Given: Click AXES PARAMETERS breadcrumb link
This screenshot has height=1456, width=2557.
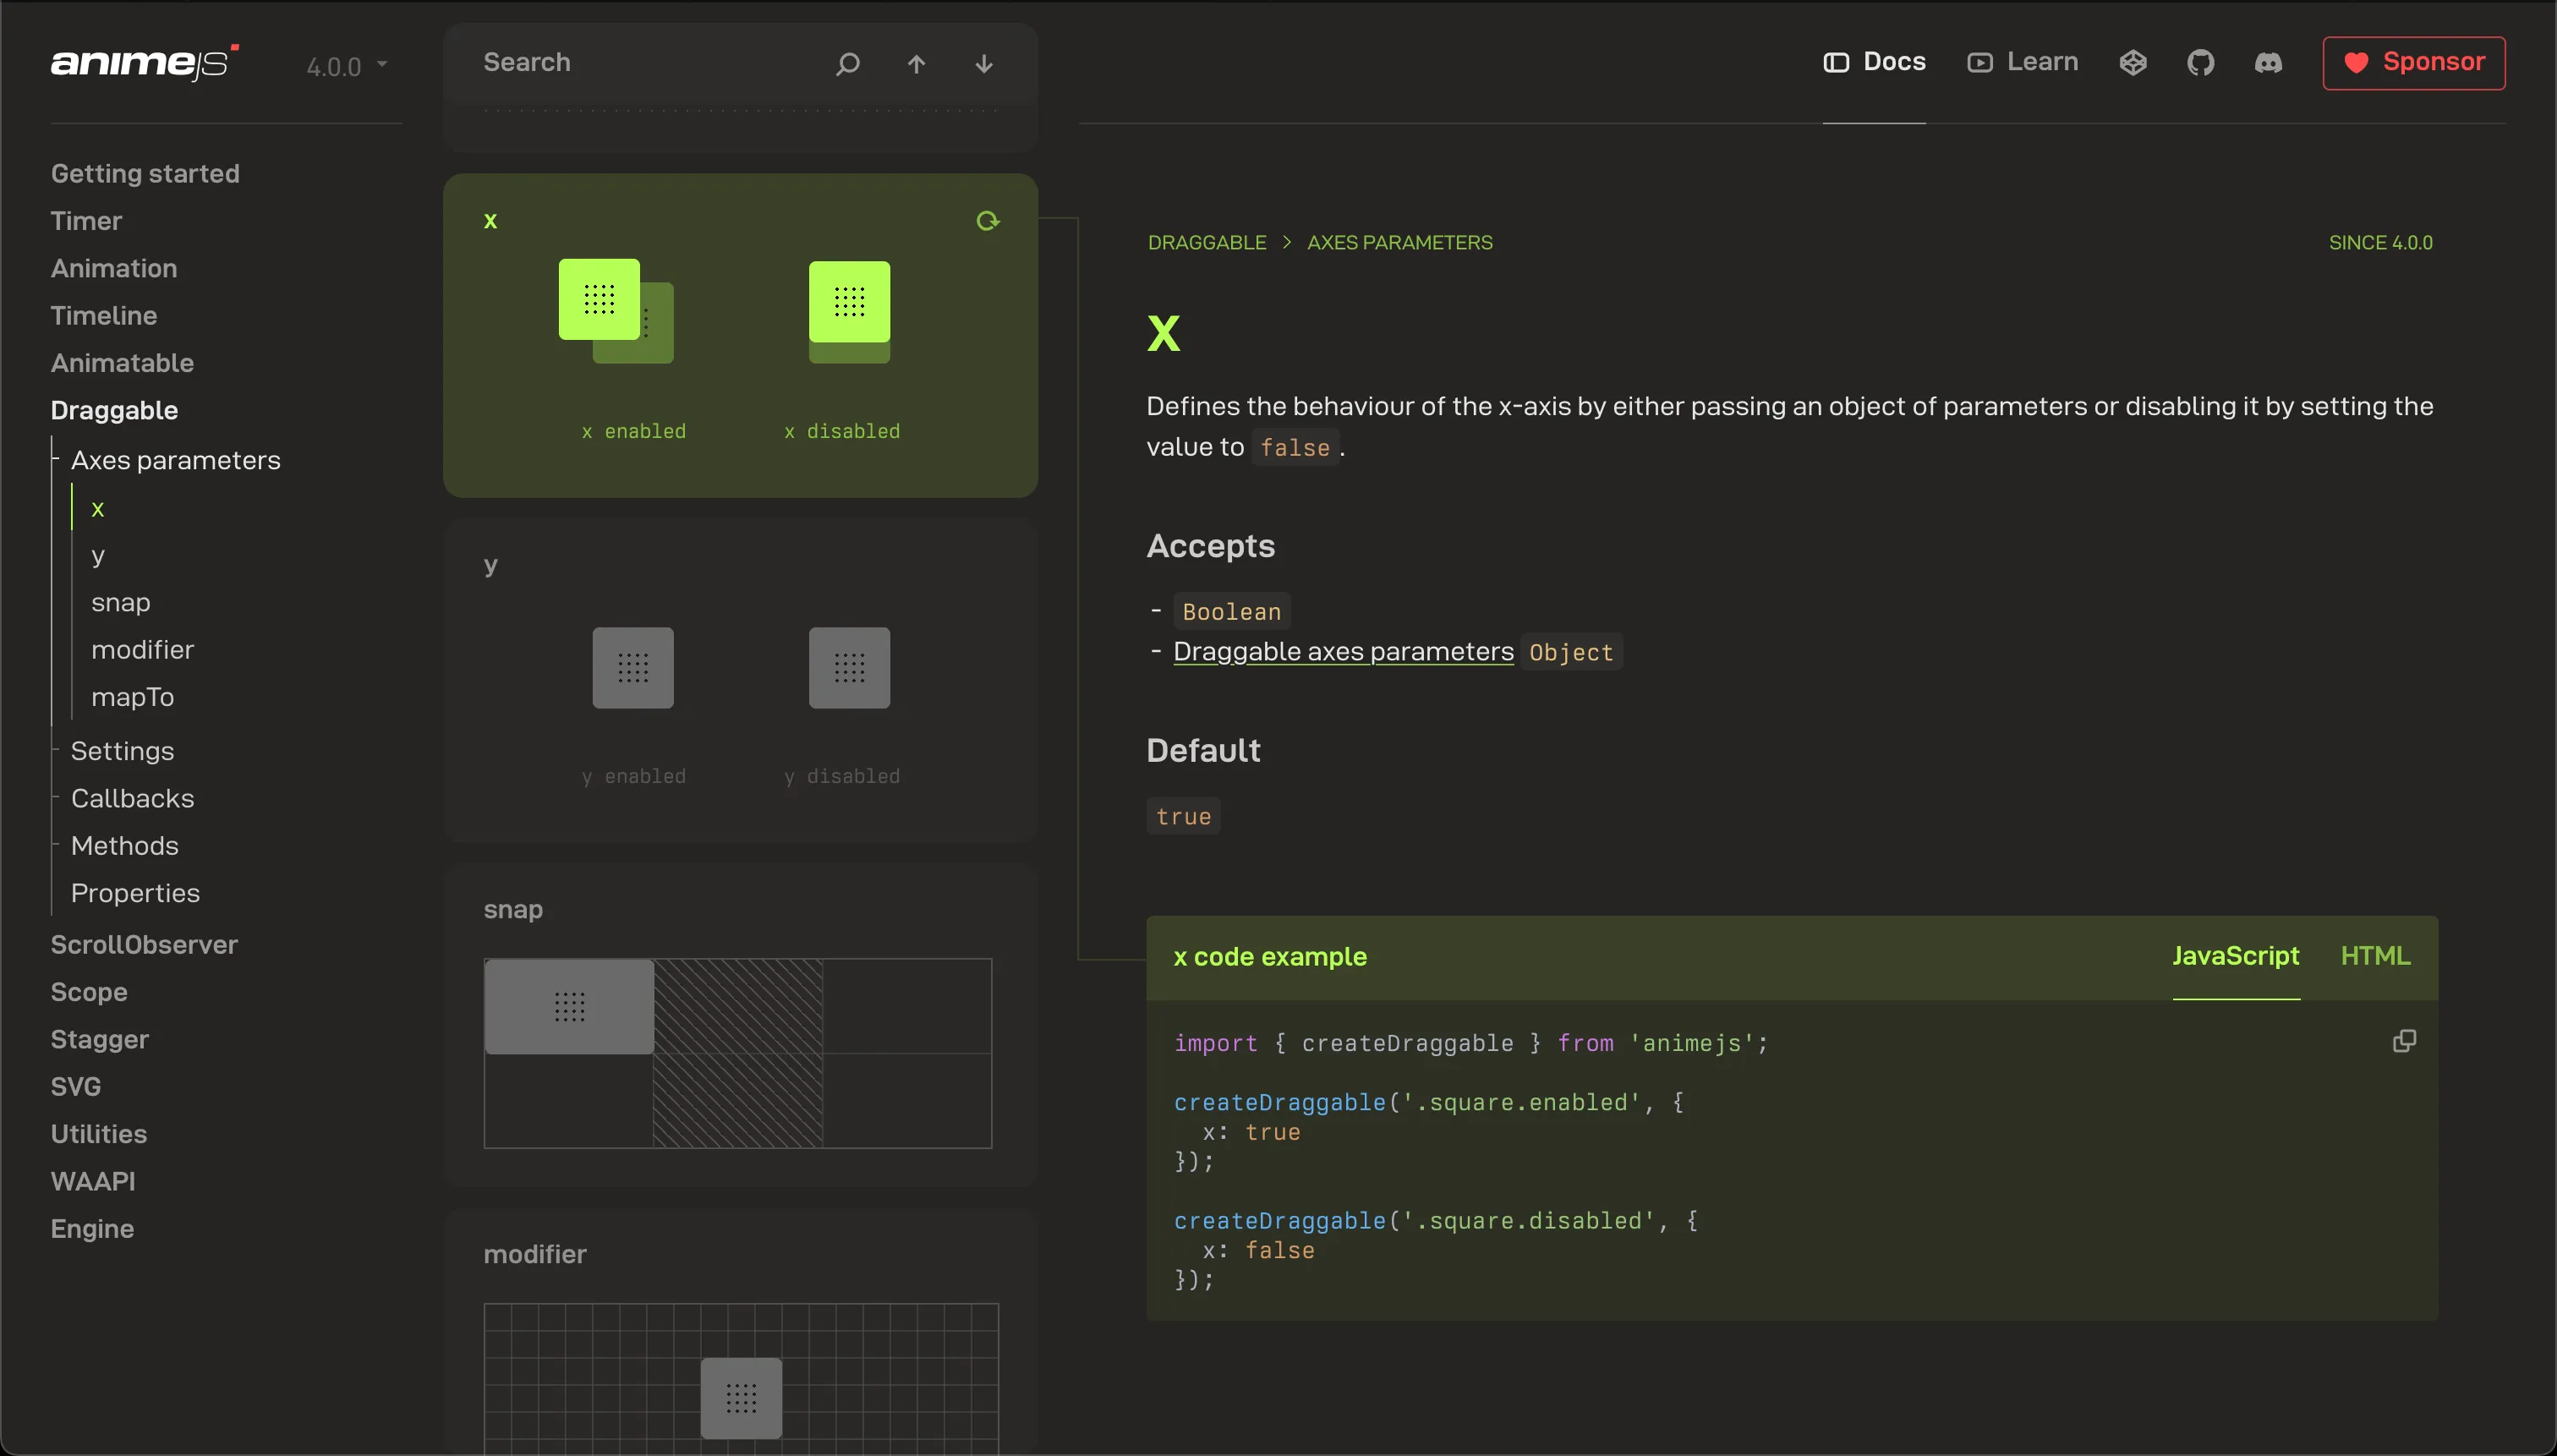Looking at the screenshot, I should (x=1399, y=243).
